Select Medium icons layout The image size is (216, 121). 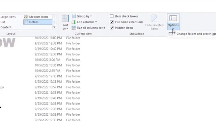click(36, 17)
